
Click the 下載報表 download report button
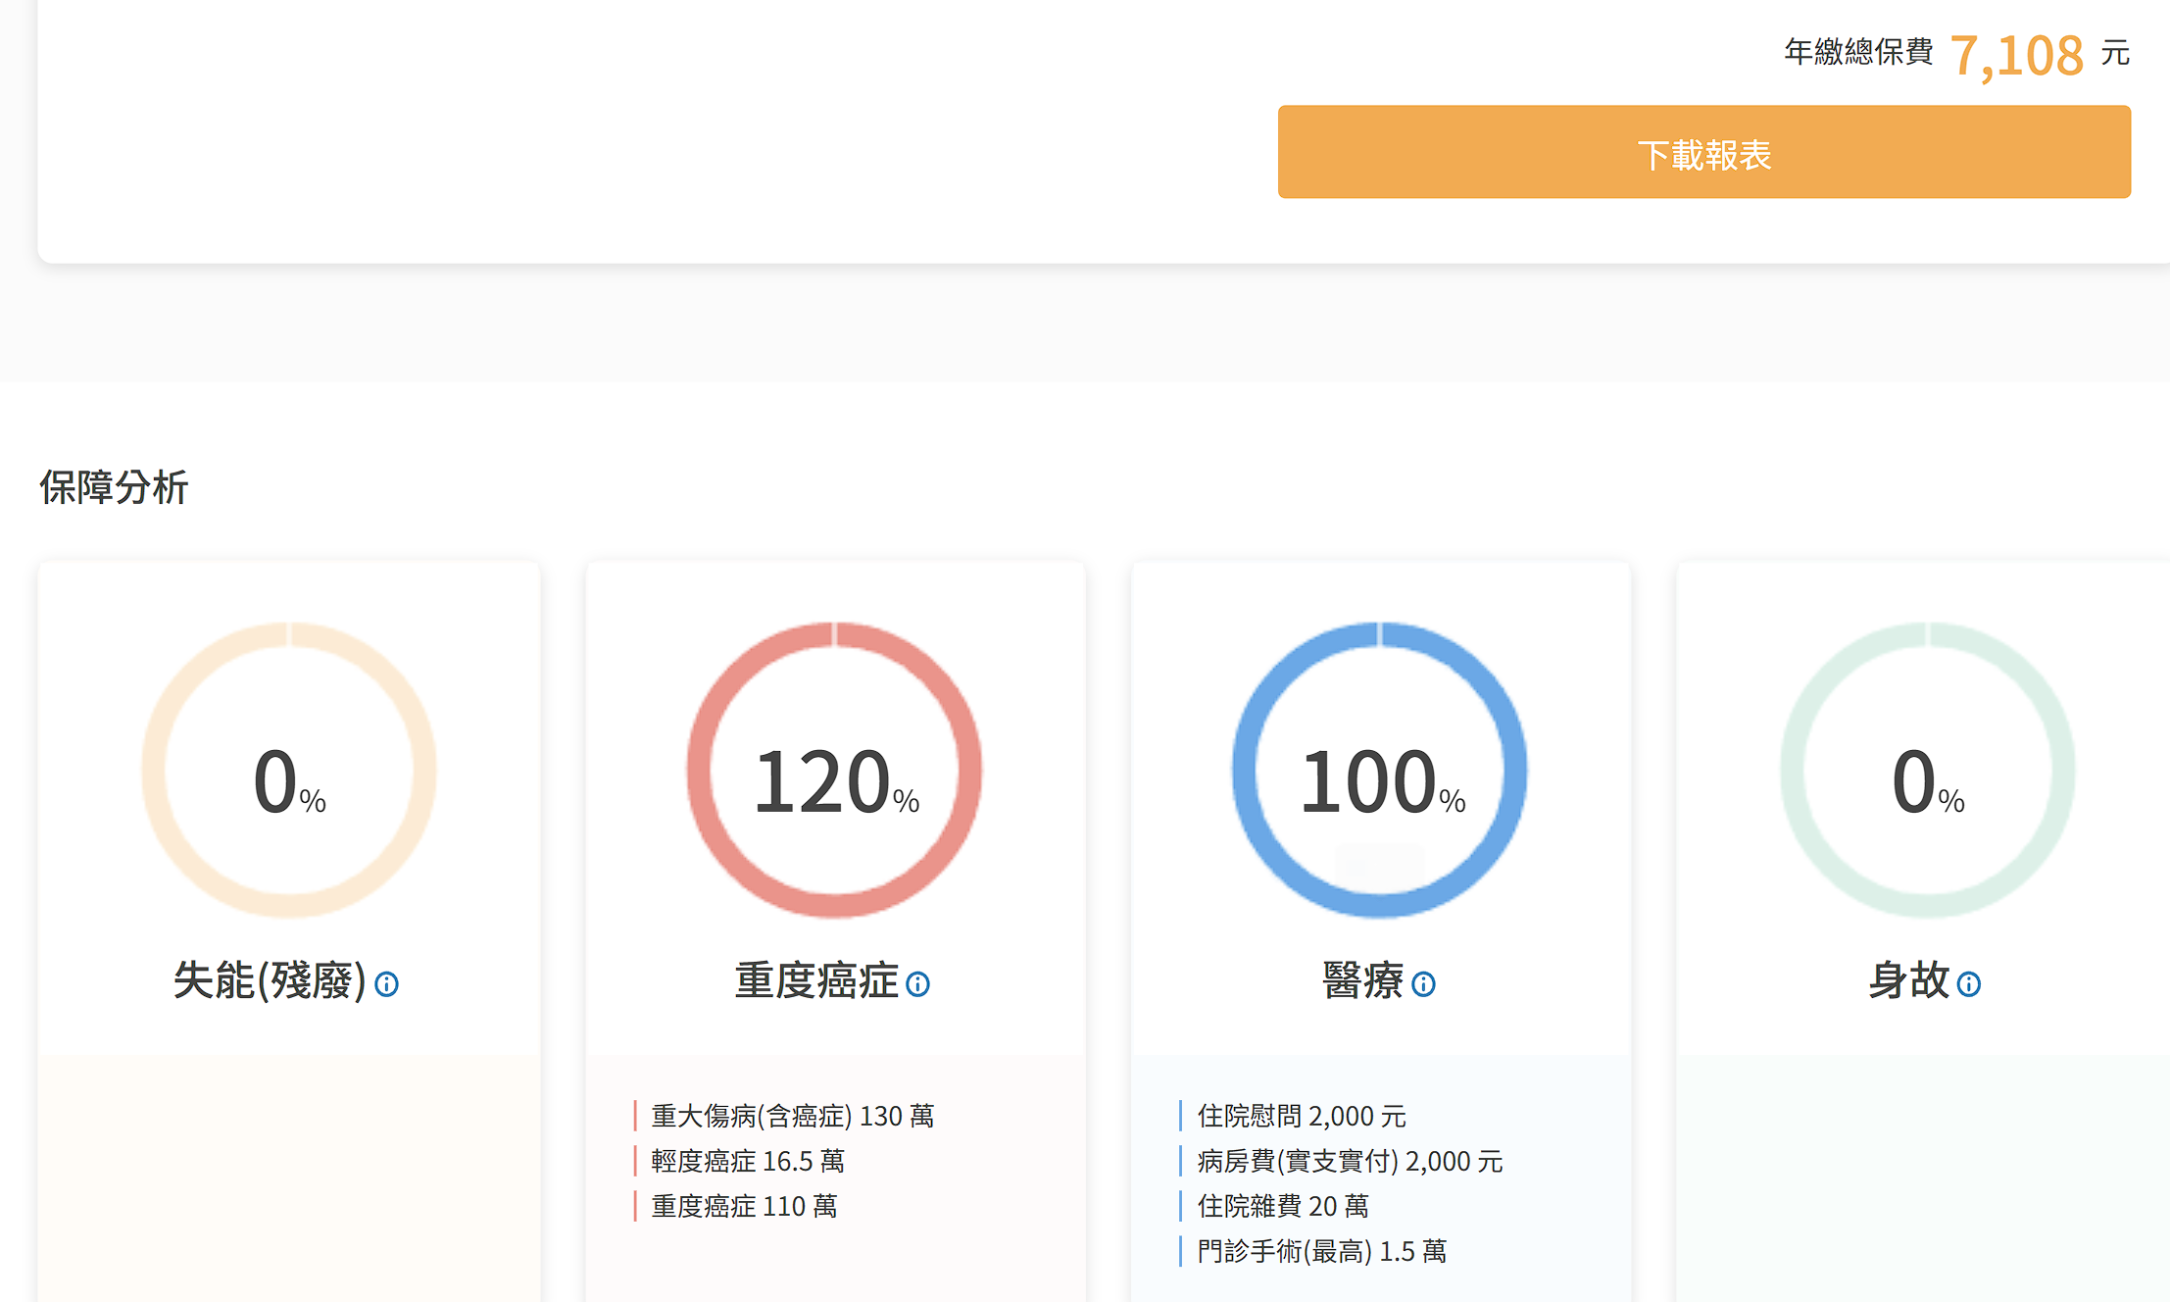point(1703,152)
